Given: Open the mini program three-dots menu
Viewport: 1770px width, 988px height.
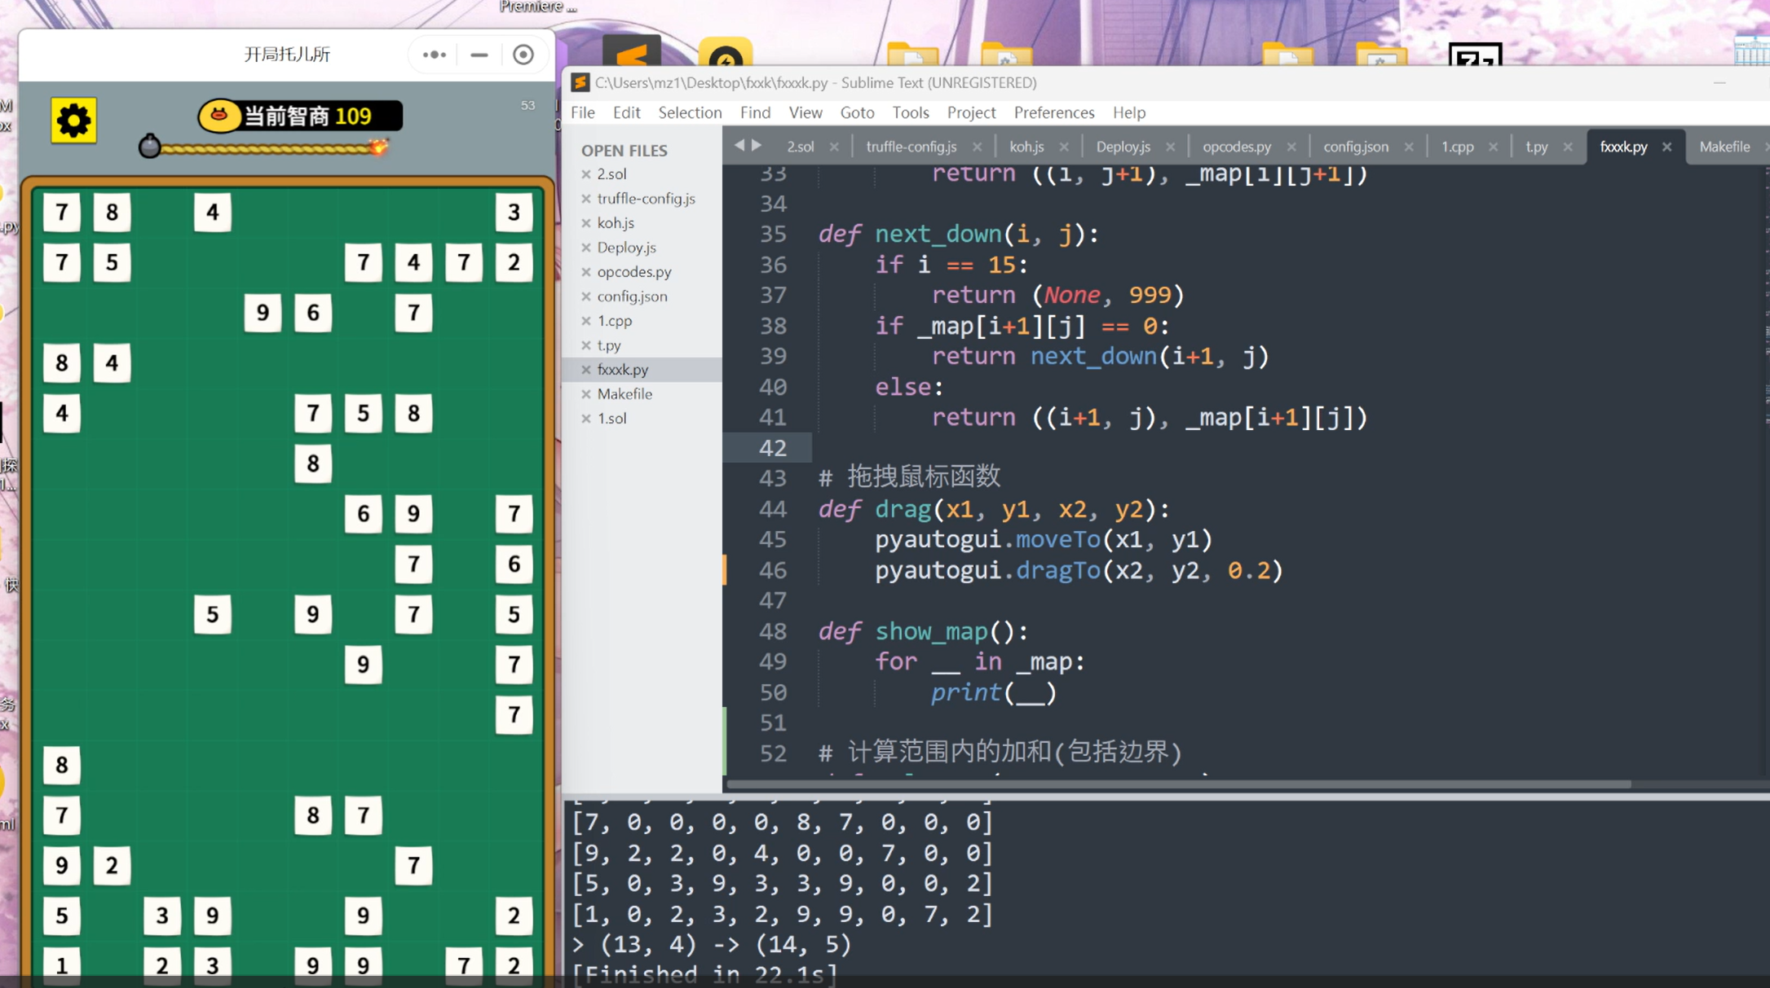Looking at the screenshot, I should [x=434, y=55].
